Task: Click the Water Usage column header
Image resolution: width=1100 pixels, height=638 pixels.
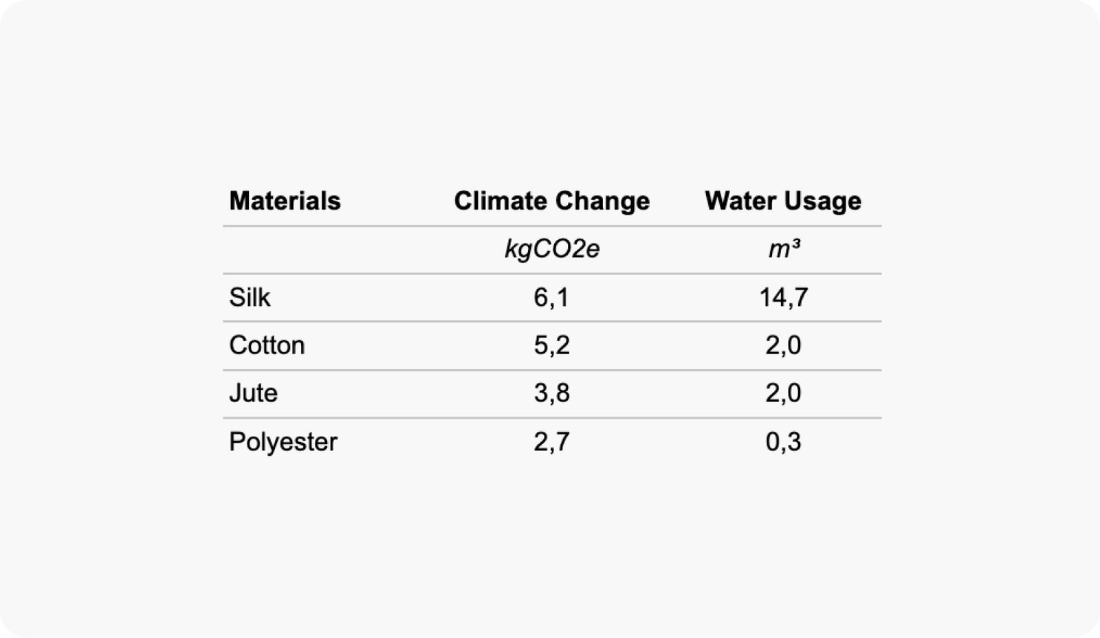Action: (782, 201)
